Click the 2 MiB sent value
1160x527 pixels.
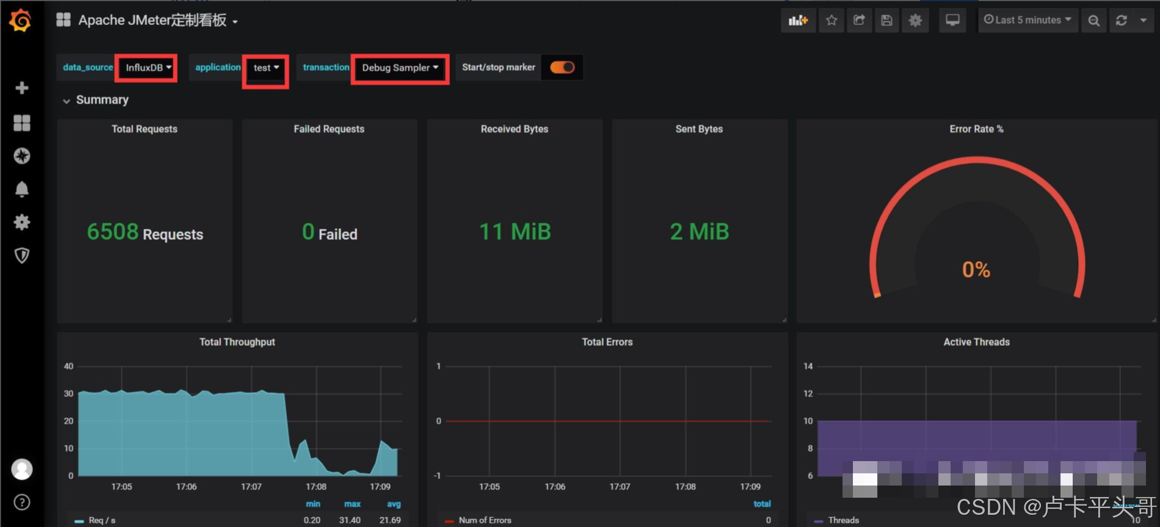pyautogui.click(x=699, y=232)
